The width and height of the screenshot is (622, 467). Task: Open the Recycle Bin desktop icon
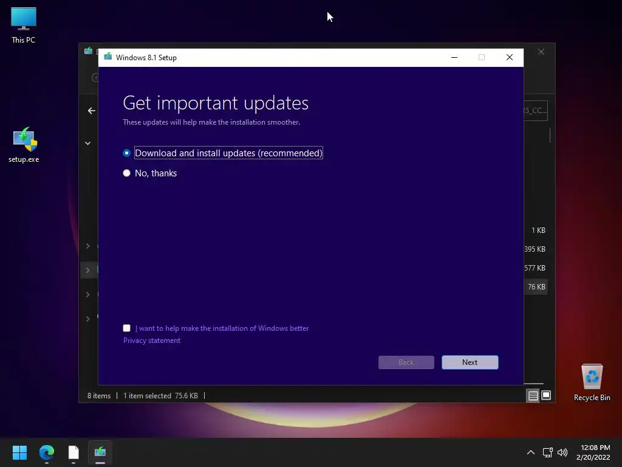pyautogui.click(x=592, y=382)
